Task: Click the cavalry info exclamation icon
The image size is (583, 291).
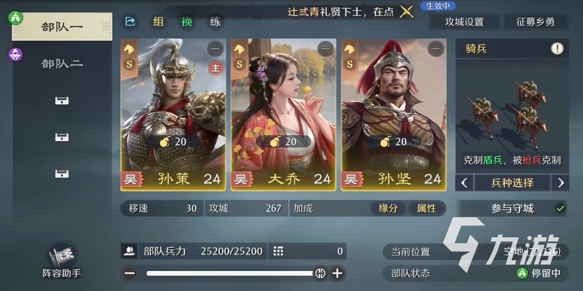Action: click(x=557, y=48)
